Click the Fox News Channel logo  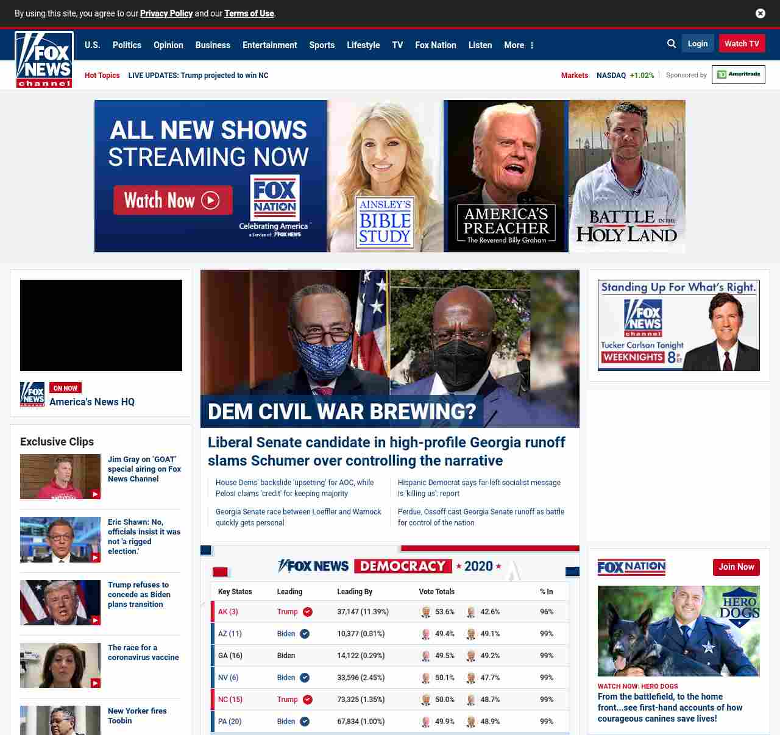[x=44, y=60]
